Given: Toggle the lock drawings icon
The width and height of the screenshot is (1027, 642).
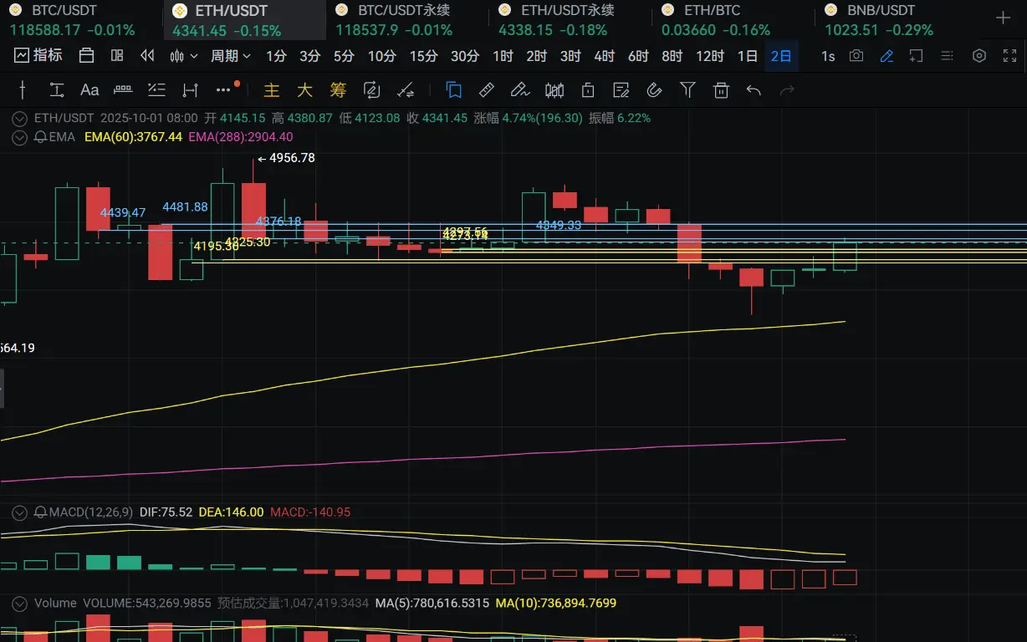Looking at the screenshot, I should click(x=587, y=90).
